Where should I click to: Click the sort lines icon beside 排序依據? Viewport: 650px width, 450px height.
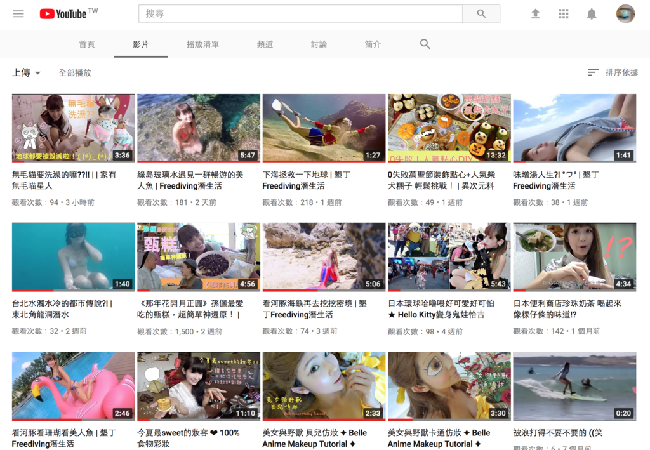tap(594, 72)
